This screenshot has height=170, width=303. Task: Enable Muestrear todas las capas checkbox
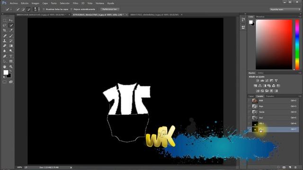(44, 9)
